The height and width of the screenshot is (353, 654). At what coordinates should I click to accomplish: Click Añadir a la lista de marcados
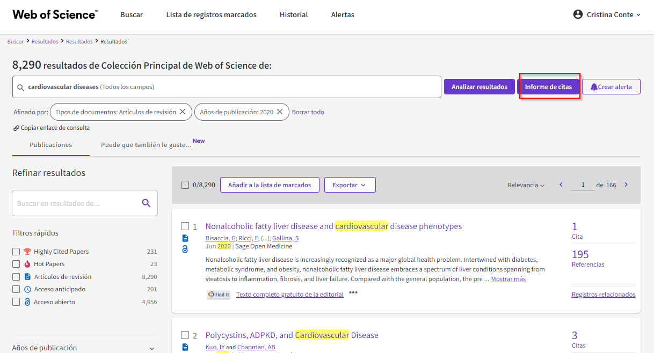(x=270, y=185)
